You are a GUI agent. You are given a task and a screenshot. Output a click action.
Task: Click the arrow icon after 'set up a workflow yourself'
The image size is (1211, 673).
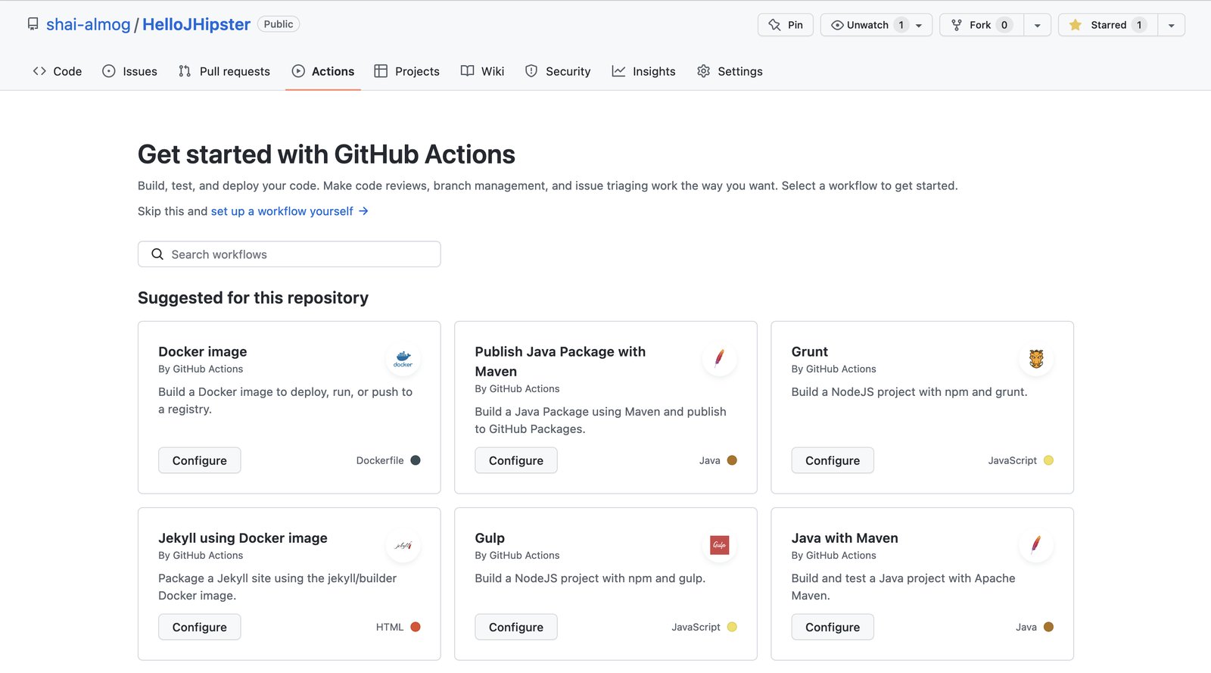coord(363,211)
